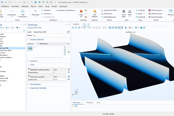Toggle the show legends button in graphics toolbar

click(x=122, y=28)
